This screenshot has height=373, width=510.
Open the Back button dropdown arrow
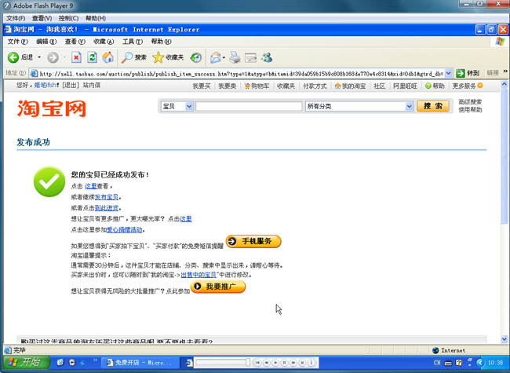[x=39, y=57]
